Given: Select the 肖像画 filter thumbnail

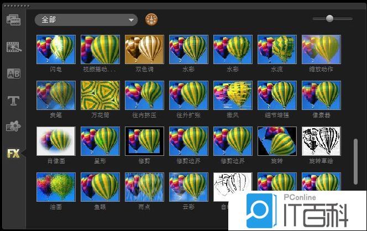Looking at the screenshot, I should [x=56, y=140].
